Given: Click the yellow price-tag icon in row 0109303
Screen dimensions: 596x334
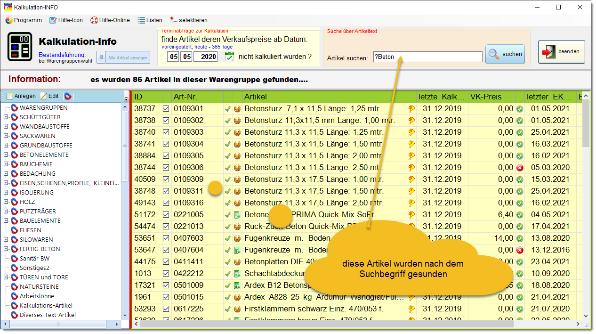Looking at the screenshot, I should click(411, 132).
